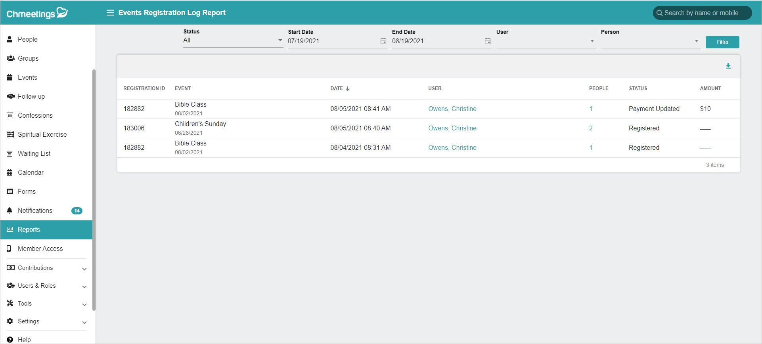
Task: Sort by the DATE column arrow
Action: tap(348, 88)
